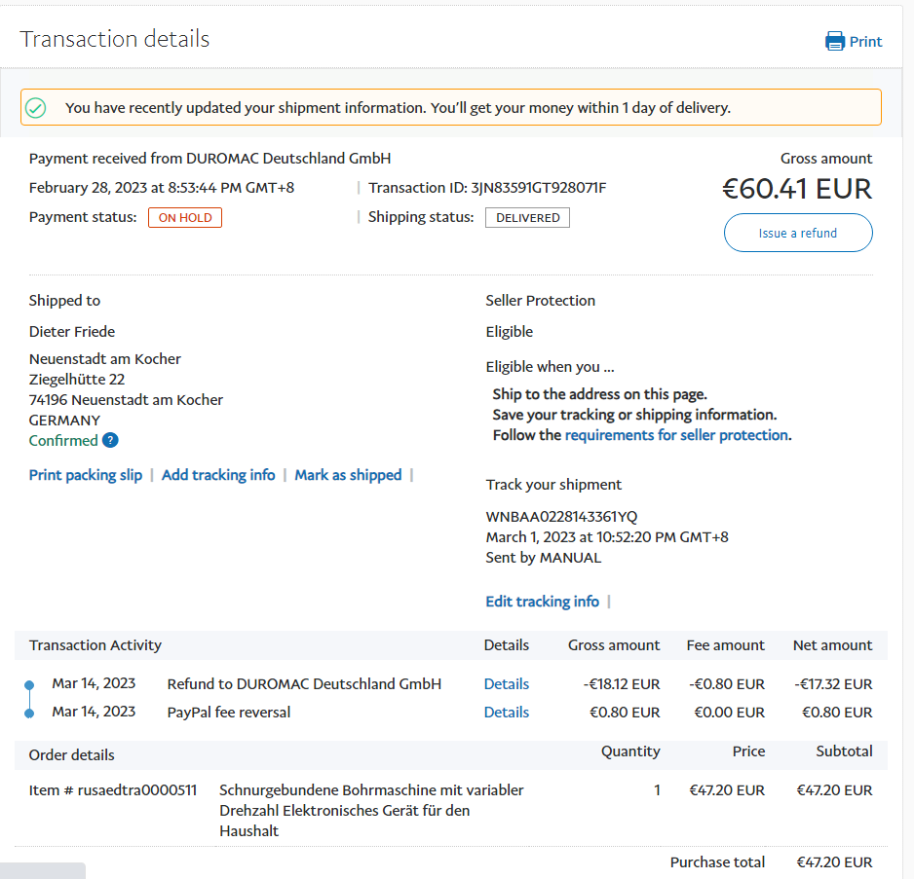This screenshot has height=879, width=914.
Task: Click the timeline dot beside the Refund entry
Action: (x=29, y=685)
